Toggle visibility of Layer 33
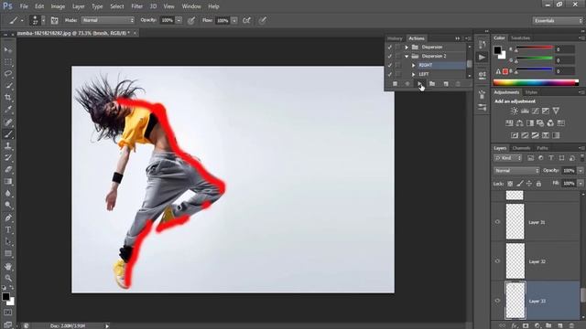The height and width of the screenshot is (329, 586). (x=497, y=301)
